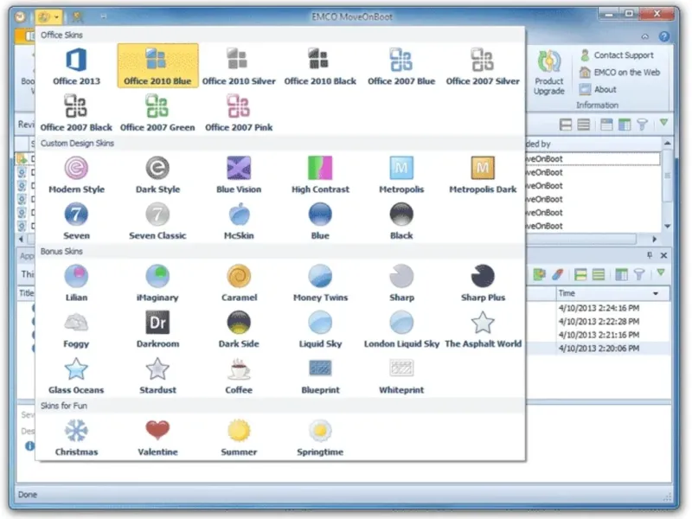Pick the High Contrast skin
Image resolution: width=692 pixels, height=519 pixels.
tap(320, 175)
